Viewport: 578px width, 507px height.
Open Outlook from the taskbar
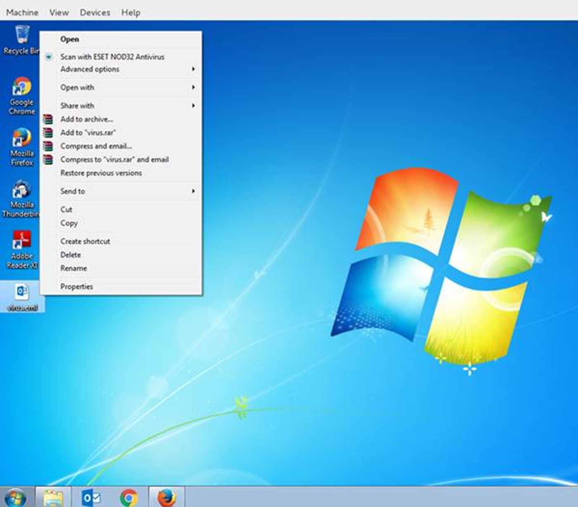(x=90, y=497)
